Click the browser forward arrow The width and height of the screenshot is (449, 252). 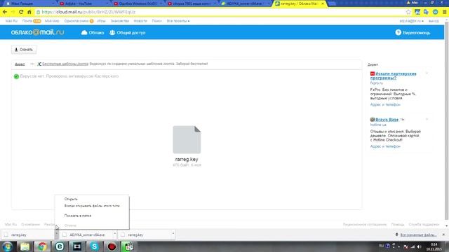(x=13, y=12)
